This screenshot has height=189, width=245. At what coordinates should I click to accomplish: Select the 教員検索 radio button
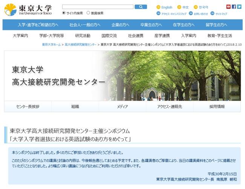(88, 13)
